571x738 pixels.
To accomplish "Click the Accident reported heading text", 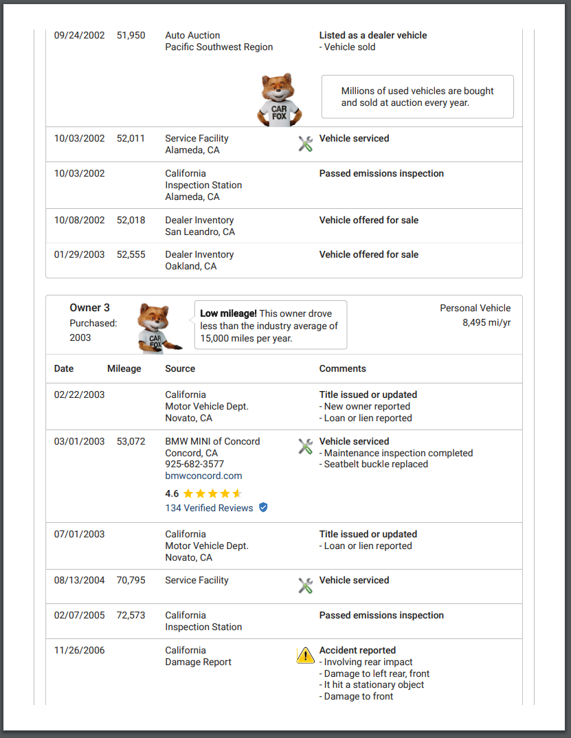I will (x=357, y=650).
